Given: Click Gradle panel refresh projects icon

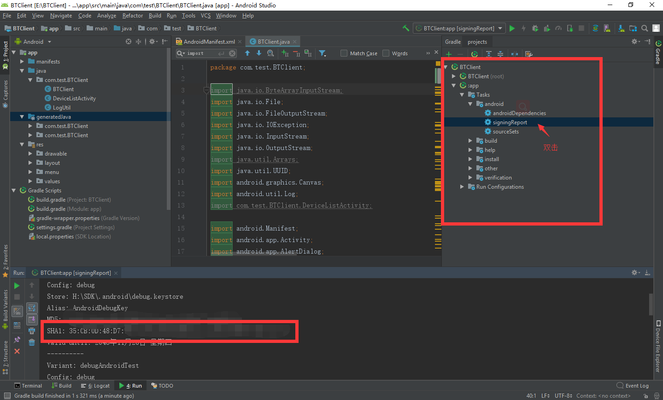Looking at the screenshot, I should click(474, 54).
